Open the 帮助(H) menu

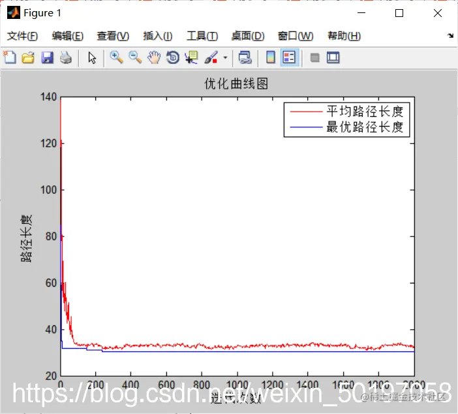[x=344, y=36]
